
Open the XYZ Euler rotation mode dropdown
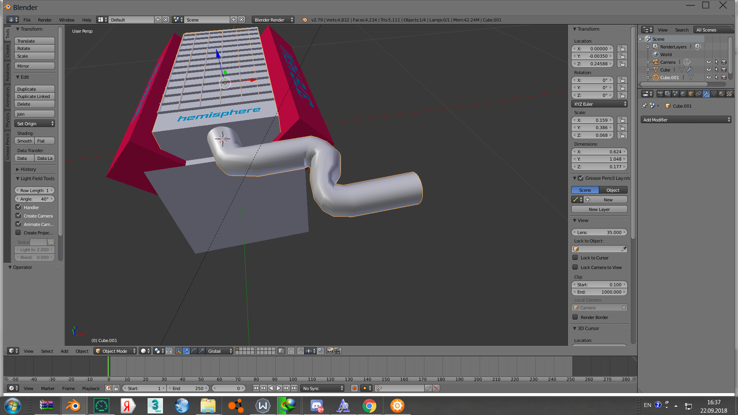599,104
